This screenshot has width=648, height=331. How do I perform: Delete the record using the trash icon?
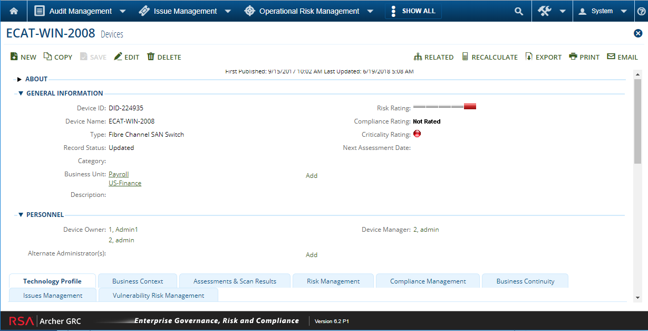tap(151, 57)
